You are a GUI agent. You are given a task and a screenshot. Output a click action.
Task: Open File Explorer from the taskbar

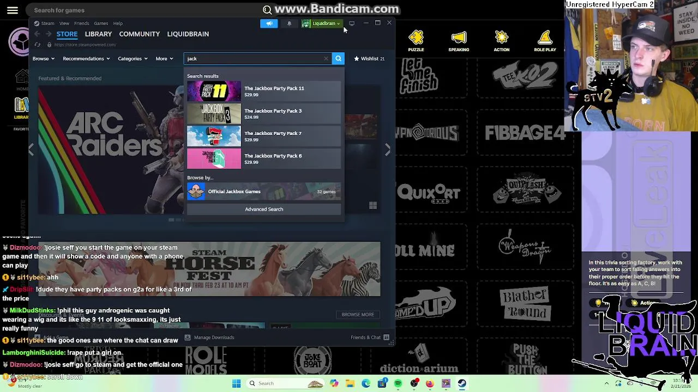click(x=350, y=383)
